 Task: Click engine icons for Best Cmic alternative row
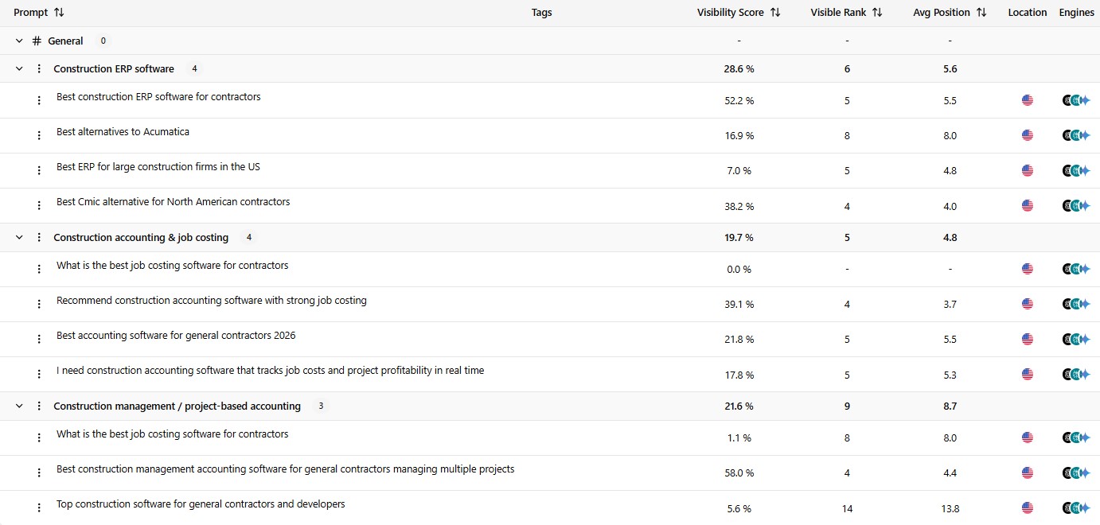pyautogui.click(x=1076, y=205)
